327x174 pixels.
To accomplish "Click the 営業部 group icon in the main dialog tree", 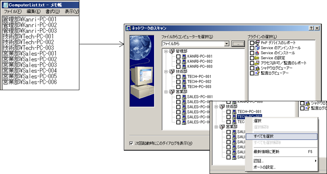I will click(x=172, y=91).
